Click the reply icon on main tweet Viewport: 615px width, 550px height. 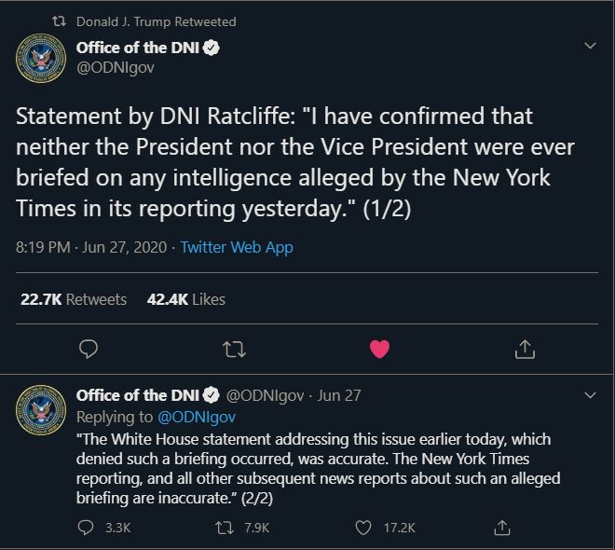pos(89,349)
